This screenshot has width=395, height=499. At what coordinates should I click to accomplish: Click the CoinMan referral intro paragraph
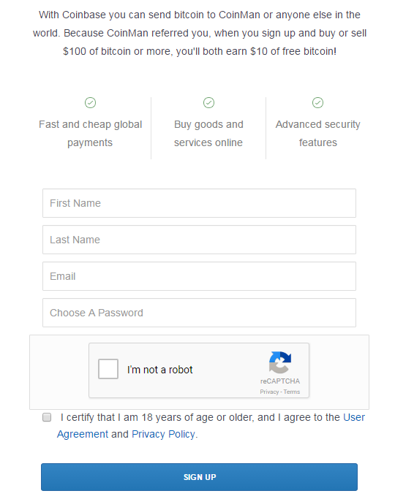(200, 33)
